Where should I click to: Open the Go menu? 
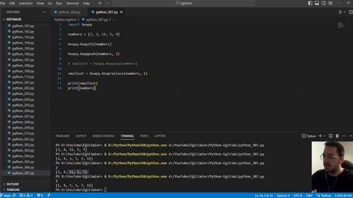tap(50, 3)
